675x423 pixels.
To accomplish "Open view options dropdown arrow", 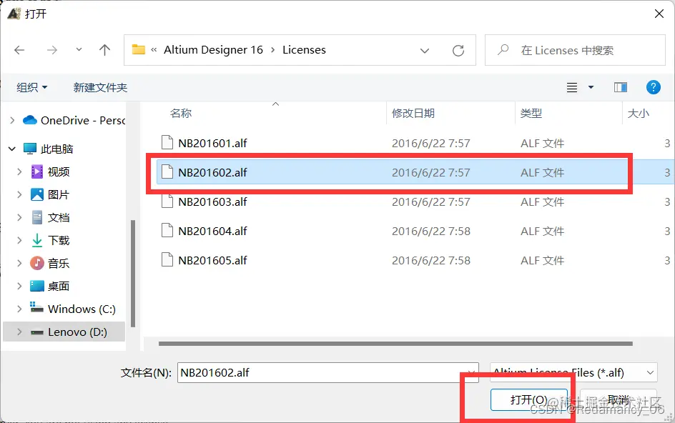I will [591, 87].
